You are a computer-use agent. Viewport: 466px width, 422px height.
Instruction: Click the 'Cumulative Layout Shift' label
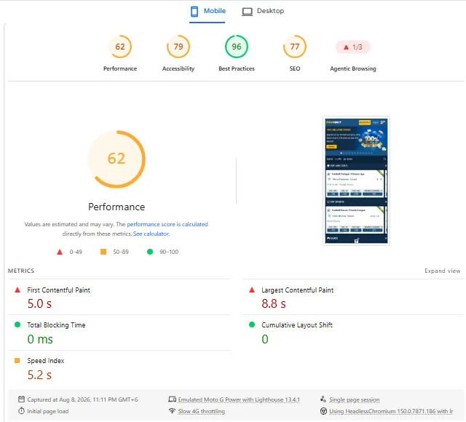(x=297, y=325)
